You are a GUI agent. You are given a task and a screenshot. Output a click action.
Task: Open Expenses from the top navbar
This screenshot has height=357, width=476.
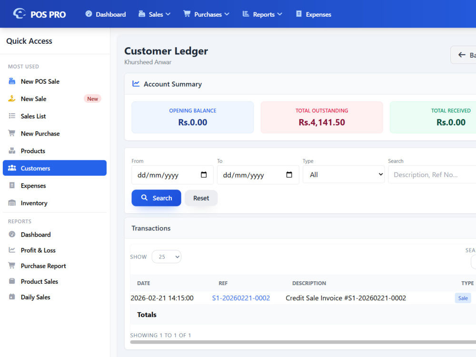[314, 14]
